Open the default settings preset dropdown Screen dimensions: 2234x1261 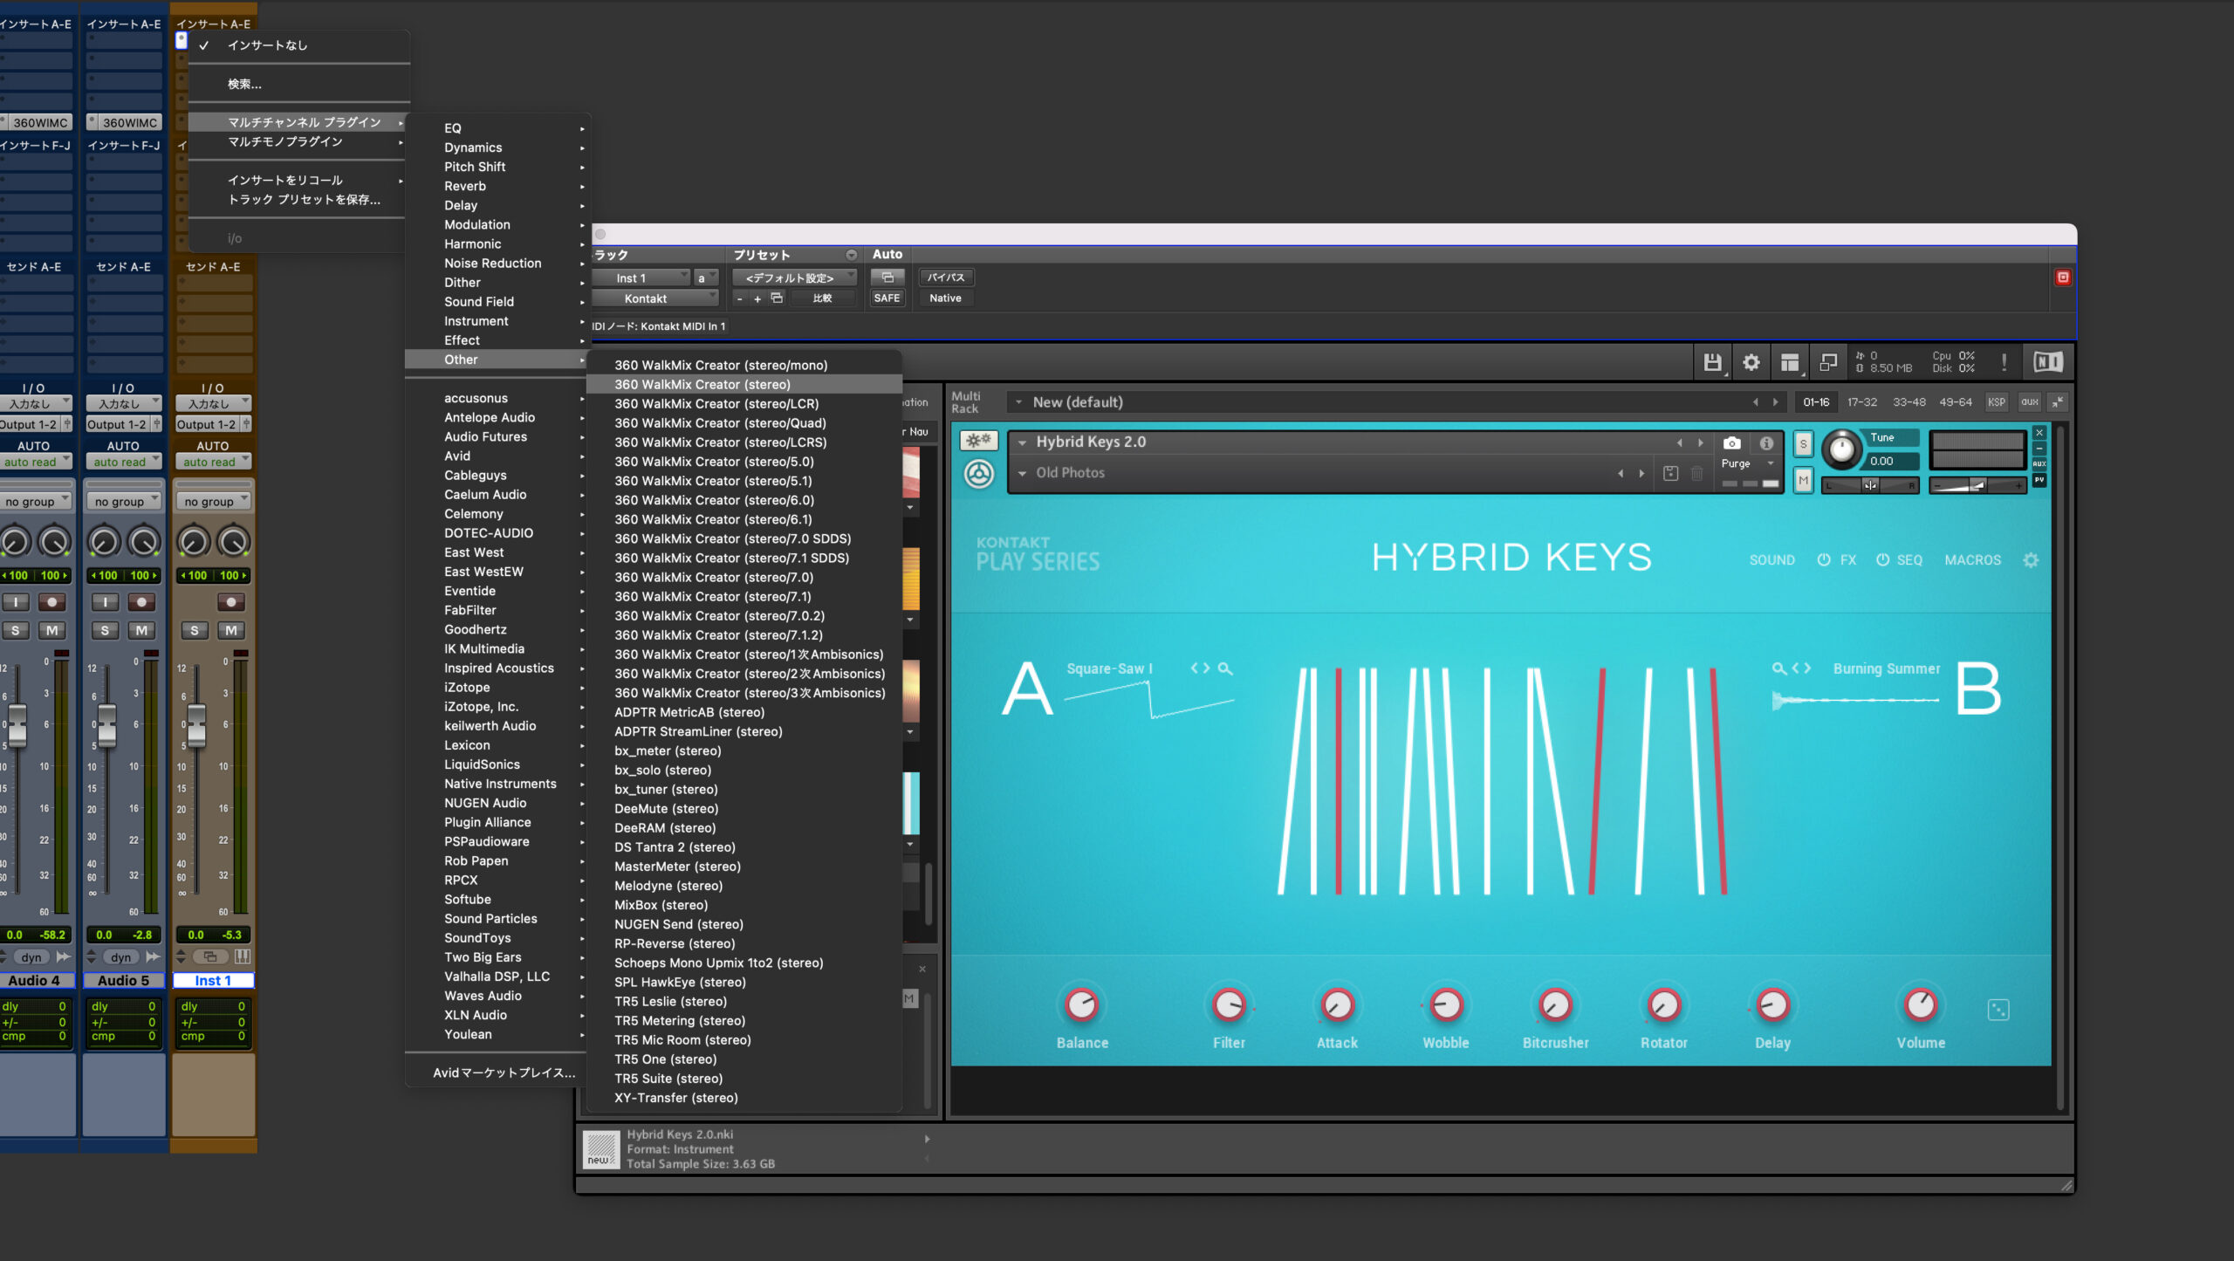tap(794, 278)
